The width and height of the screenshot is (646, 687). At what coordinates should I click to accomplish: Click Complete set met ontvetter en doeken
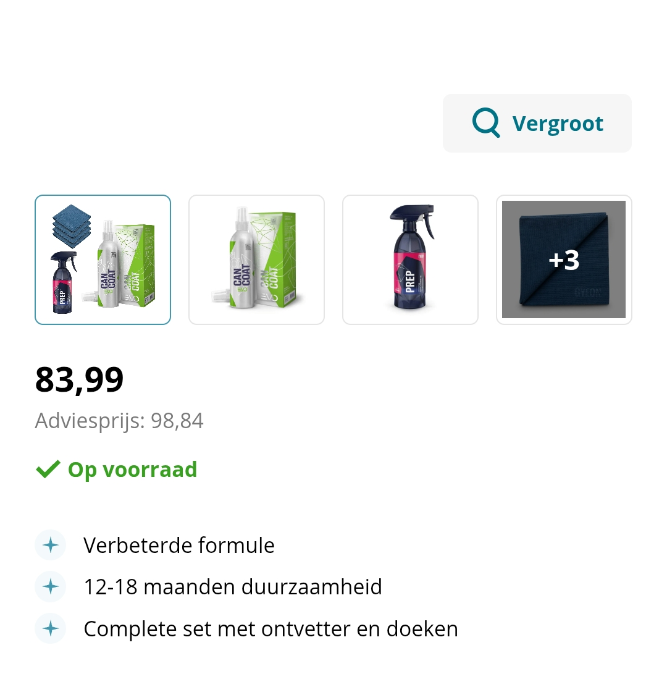271,629
